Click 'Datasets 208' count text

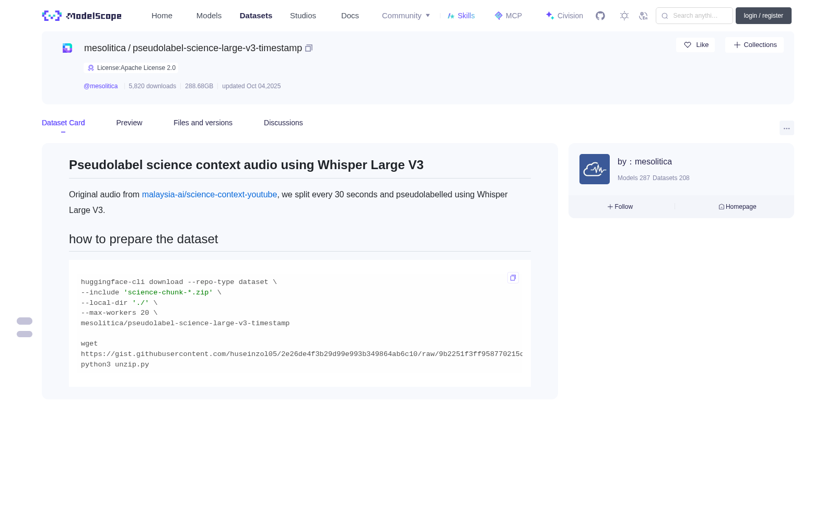pos(671,178)
